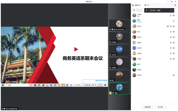
Task: Click 张欣韵's camera-off icon in member list
Action: 174,75
